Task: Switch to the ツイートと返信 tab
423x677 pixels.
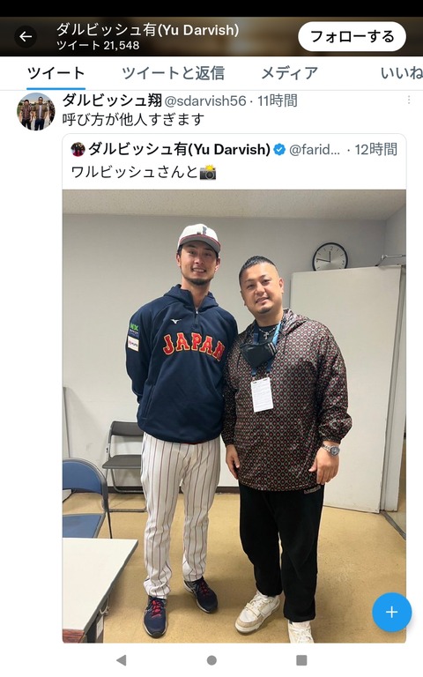Action: 173,73
